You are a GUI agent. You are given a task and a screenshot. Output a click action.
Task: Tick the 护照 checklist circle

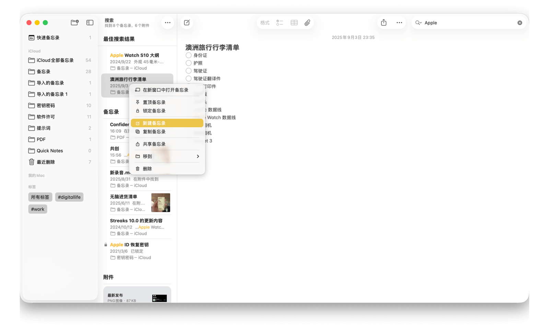(189, 63)
